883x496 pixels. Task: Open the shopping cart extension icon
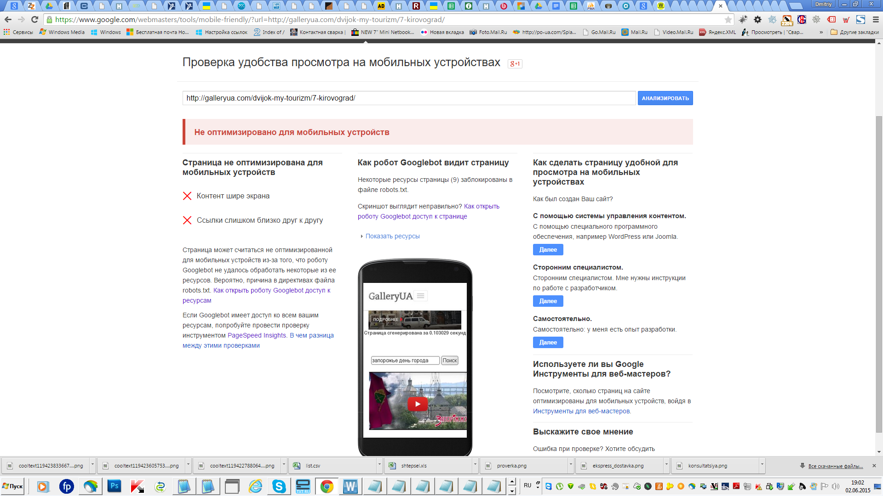(x=846, y=20)
